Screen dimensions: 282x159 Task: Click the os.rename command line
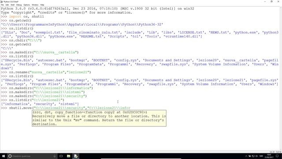click(46, 72)
